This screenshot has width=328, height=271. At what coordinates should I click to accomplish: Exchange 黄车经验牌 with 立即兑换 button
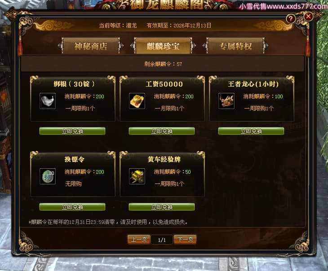coord(162,207)
